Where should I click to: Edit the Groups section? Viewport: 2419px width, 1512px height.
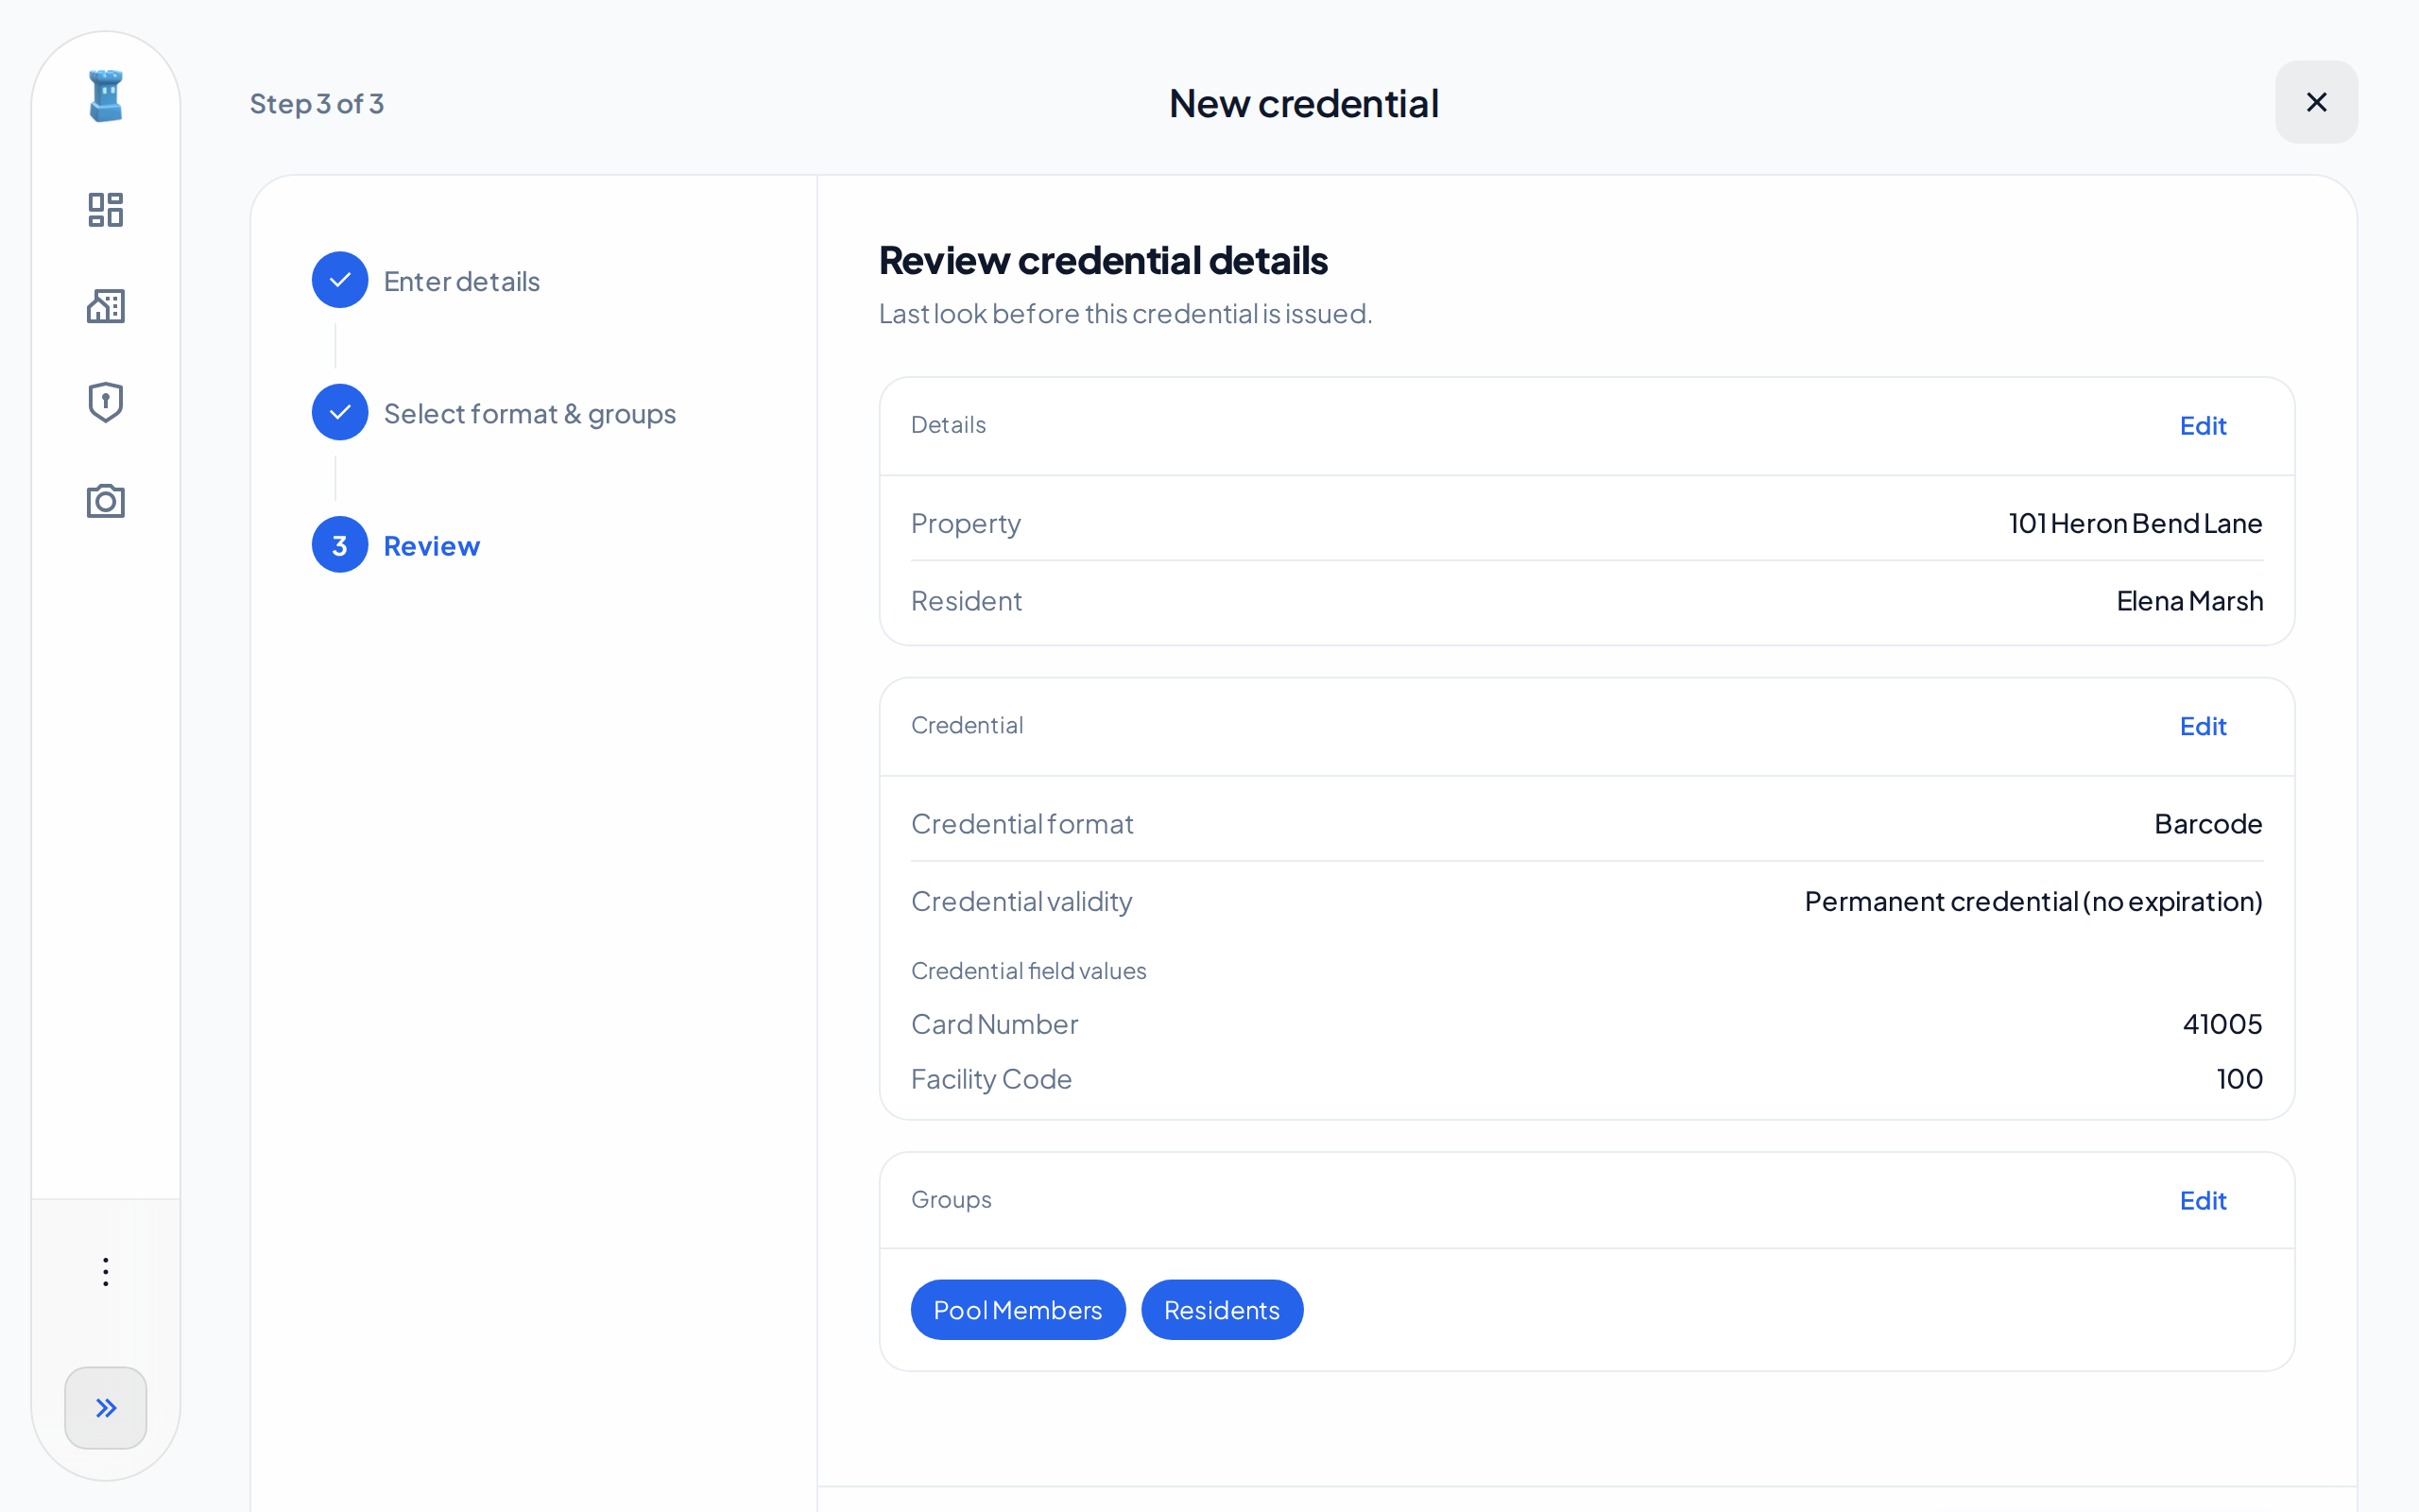(x=2204, y=1200)
